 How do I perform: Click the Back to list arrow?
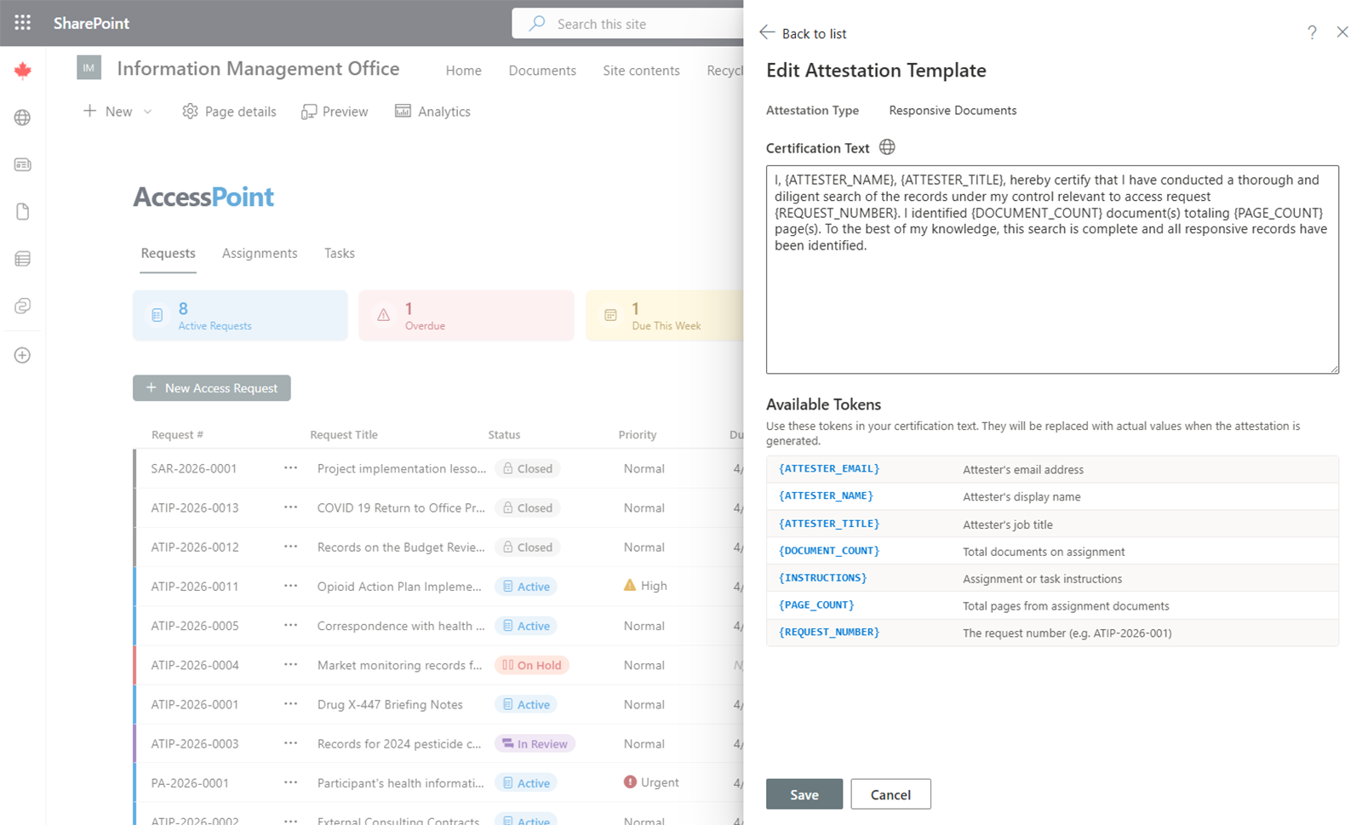click(768, 33)
